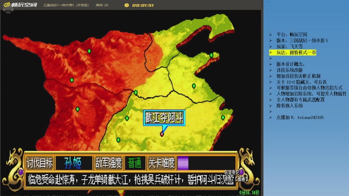This screenshot has height=196, width=349.
Task: Click the 三国战纪1一统中原5（开发版） title text
Action: [x=66, y=5]
